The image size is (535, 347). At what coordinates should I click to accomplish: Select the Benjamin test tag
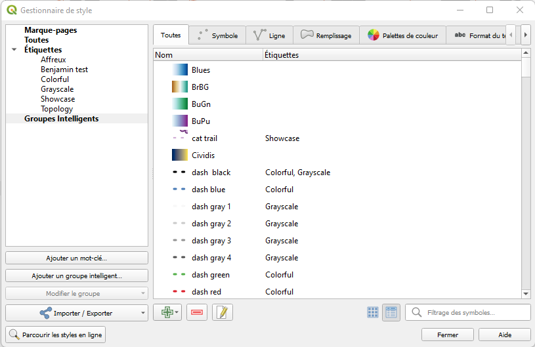(x=64, y=70)
